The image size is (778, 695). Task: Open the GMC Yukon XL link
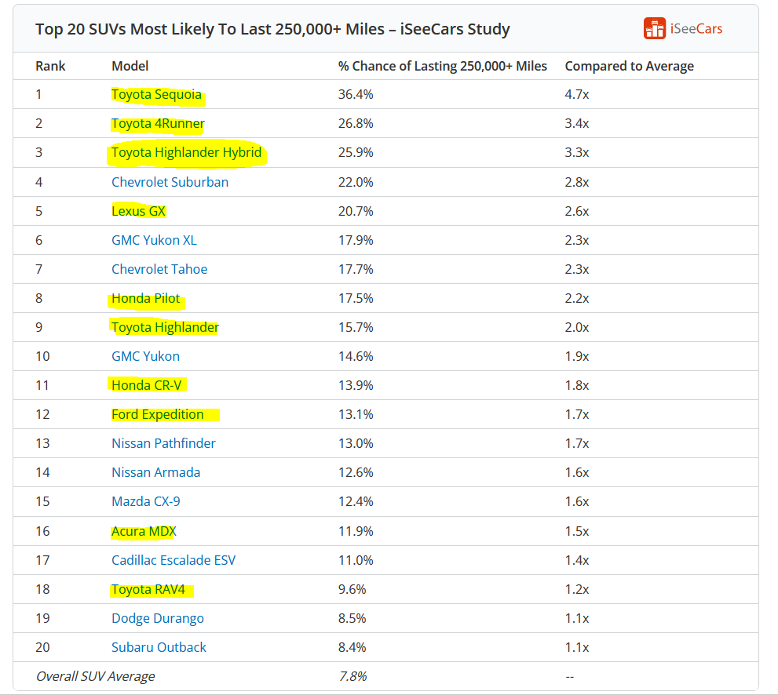pos(154,240)
